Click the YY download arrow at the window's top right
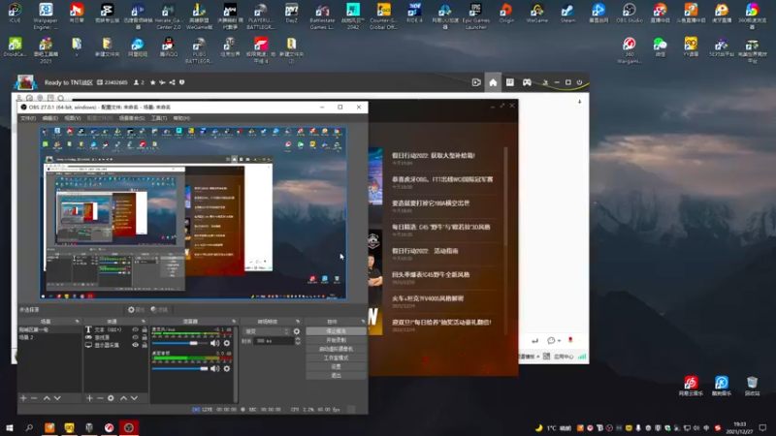 click(x=579, y=102)
